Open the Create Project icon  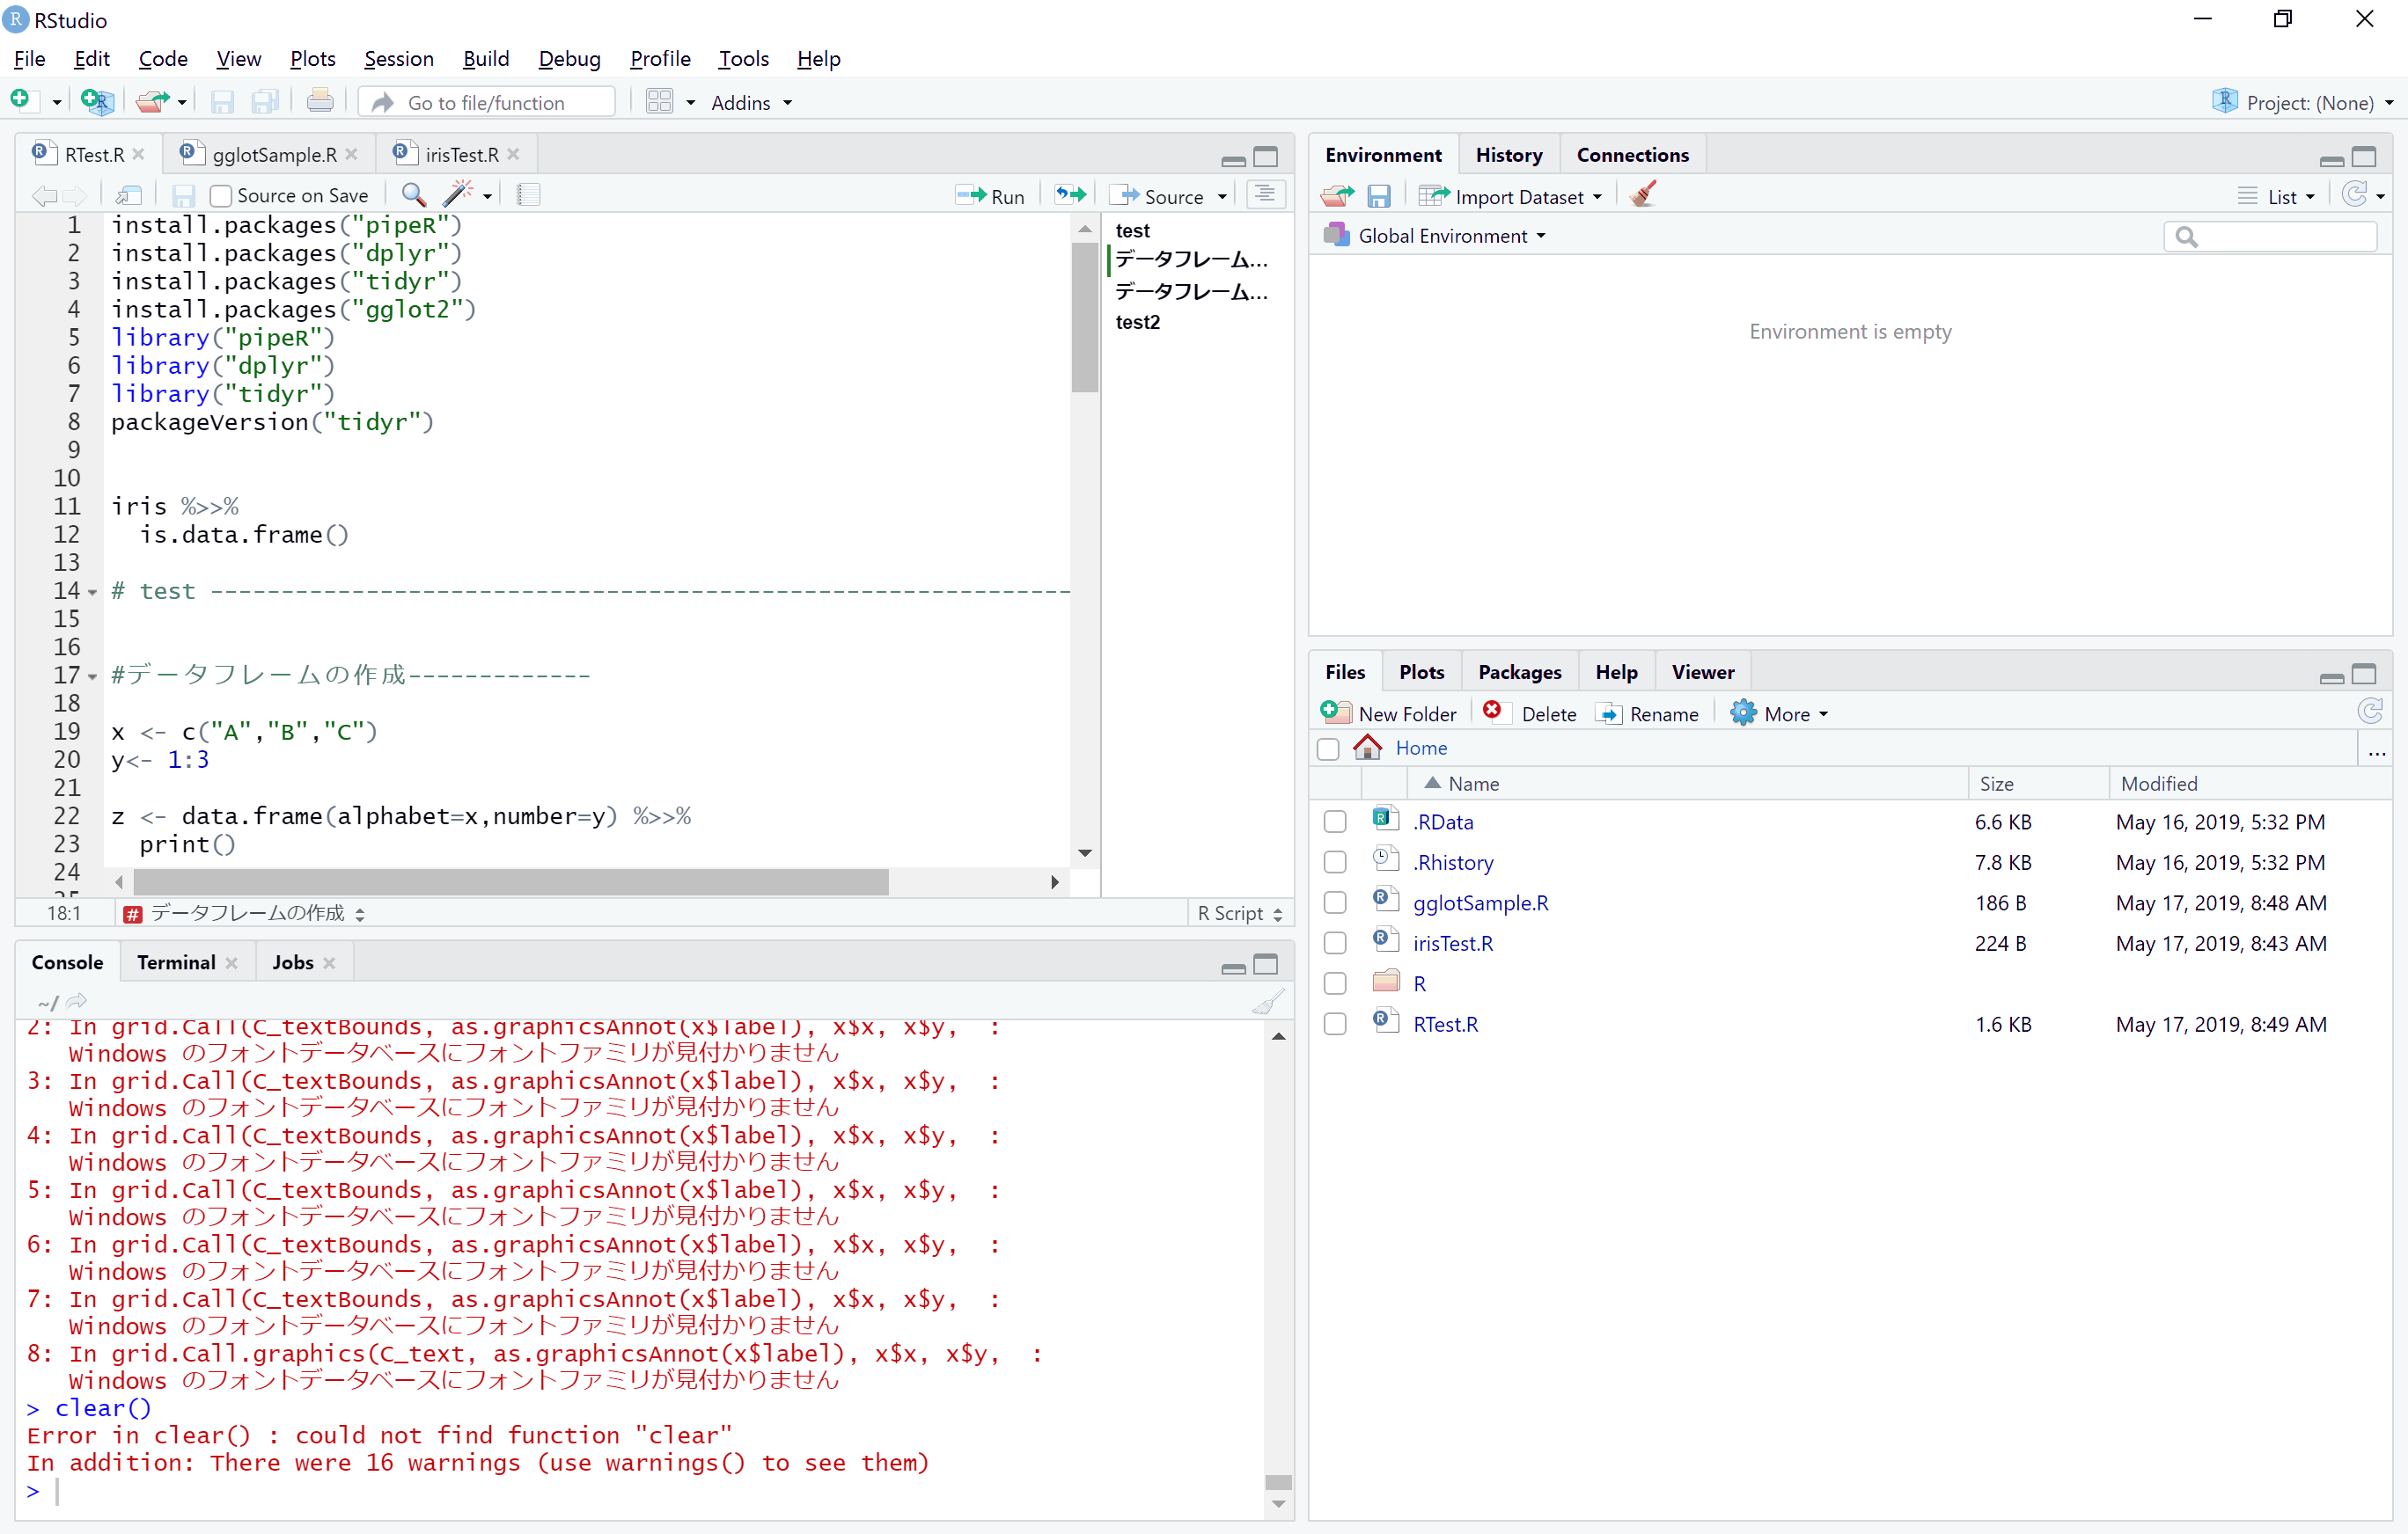[x=96, y=100]
